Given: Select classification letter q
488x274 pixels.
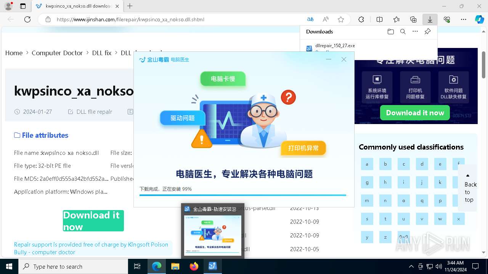Looking at the screenshot, I should click(x=422, y=201).
